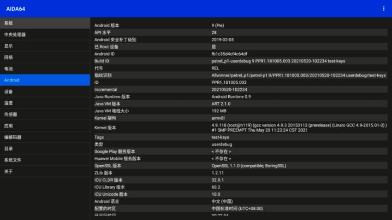The height and width of the screenshot is (220, 392).
Task: Click Incremental value 20210520-102234
Action: point(229,90)
